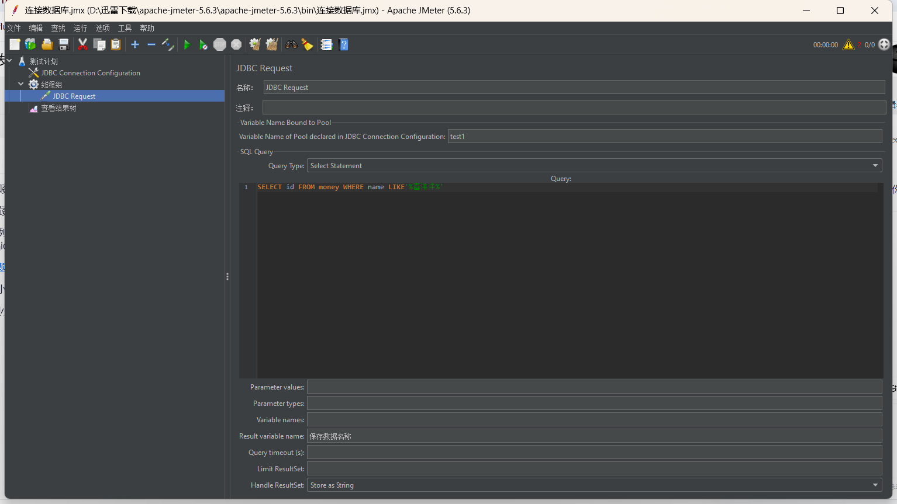The image size is (897, 504).
Task: Click the 0/0 thread count indicator
Action: pyautogui.click(x=870, y=45)
